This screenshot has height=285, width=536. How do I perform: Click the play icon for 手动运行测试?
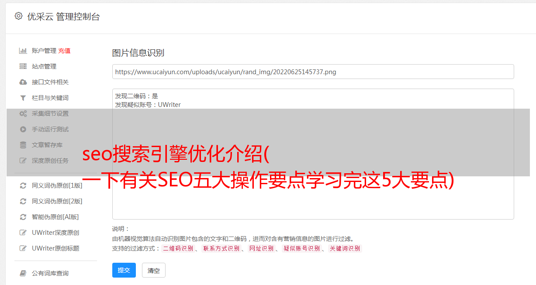pyautogui.click(x=23, y=129)
